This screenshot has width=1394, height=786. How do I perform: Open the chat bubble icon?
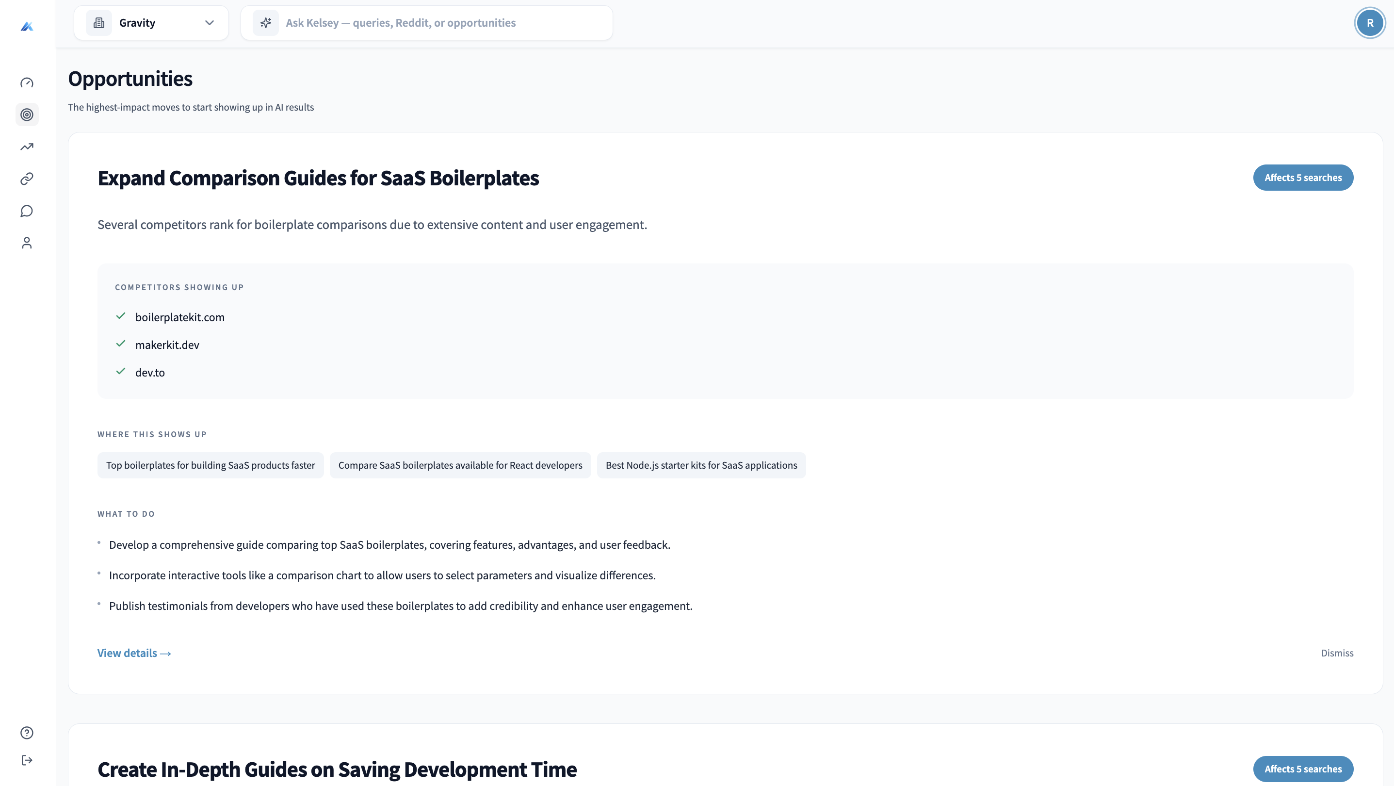[27, 211]
